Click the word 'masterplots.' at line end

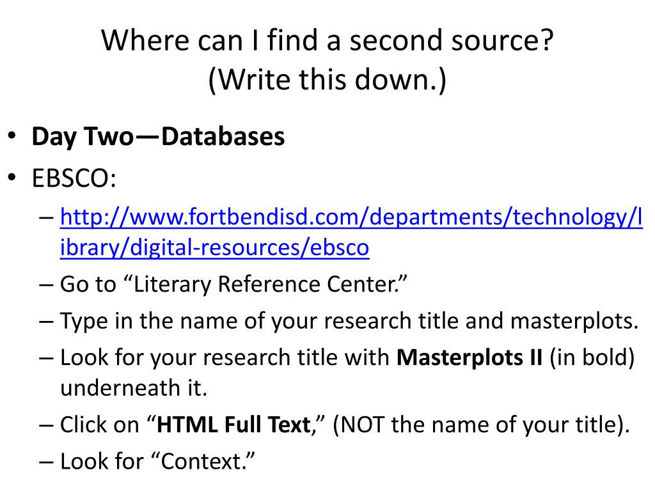(574, 322)
